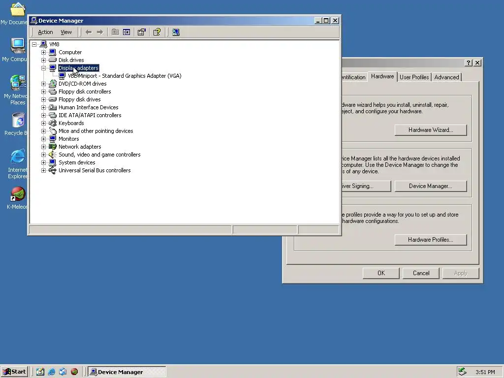The image size is (504, 378).
Task: Click Show Desktop quick launch icon
Action: click(x=40, y=372)
